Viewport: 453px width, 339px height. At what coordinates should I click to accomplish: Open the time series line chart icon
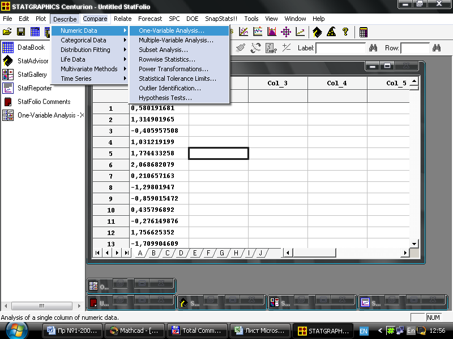[x=300, y=32]
